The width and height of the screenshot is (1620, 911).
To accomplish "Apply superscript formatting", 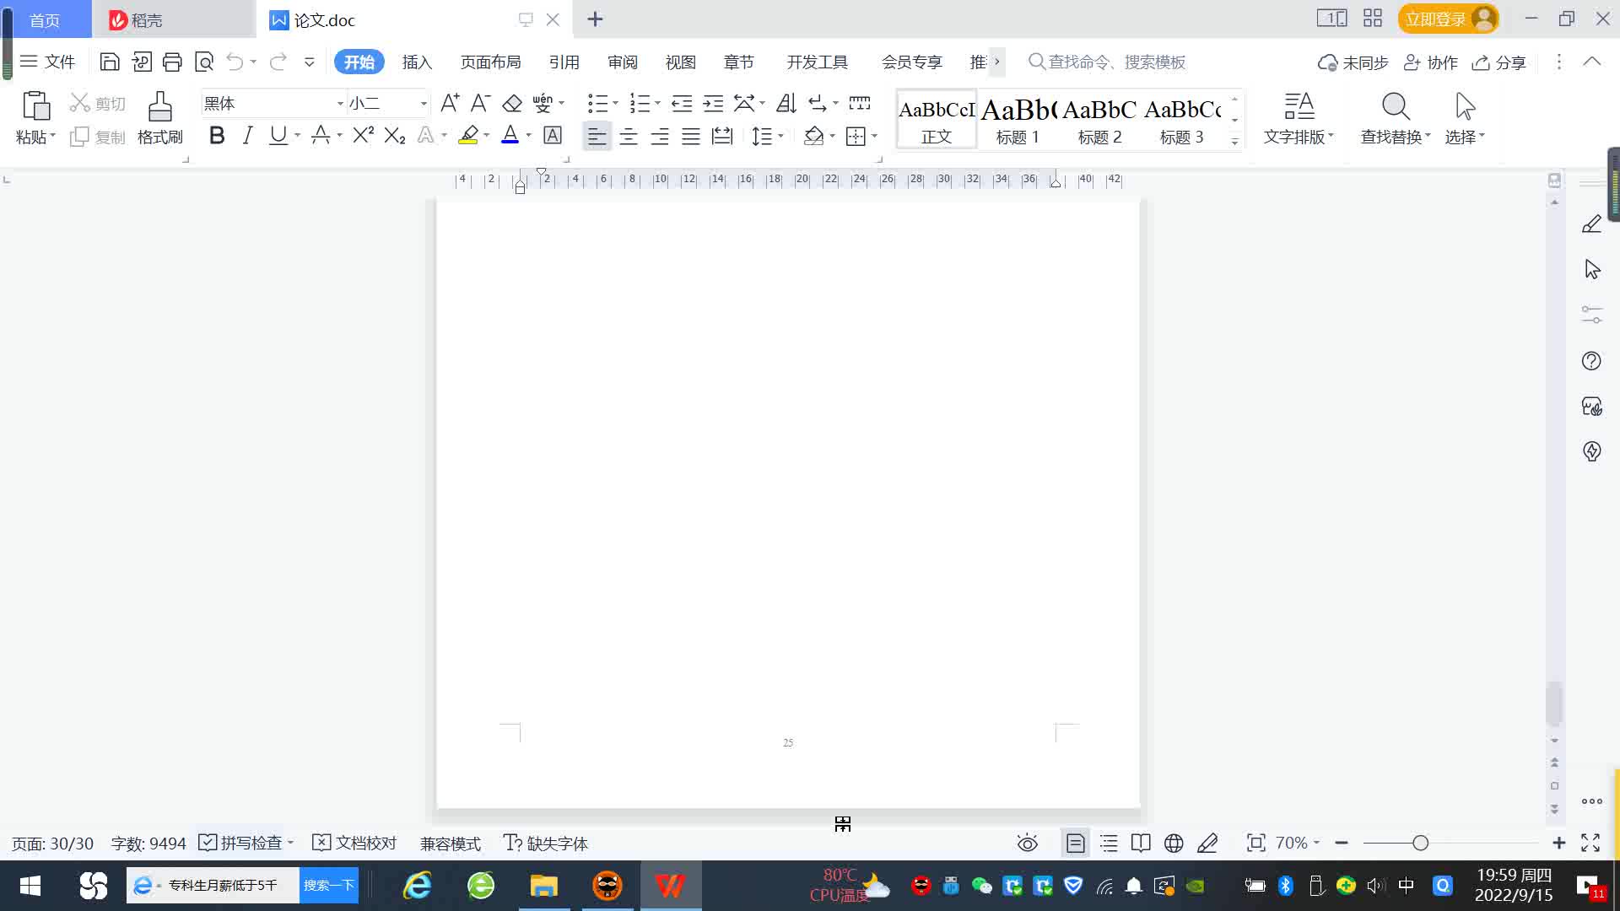I will pos(363,135).
